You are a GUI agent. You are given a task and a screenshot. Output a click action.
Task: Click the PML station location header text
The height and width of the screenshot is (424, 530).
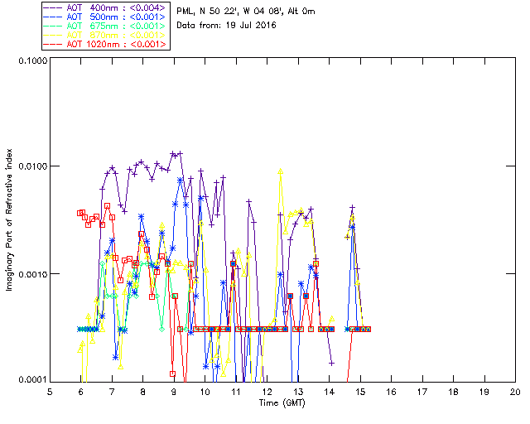(246, 12)
